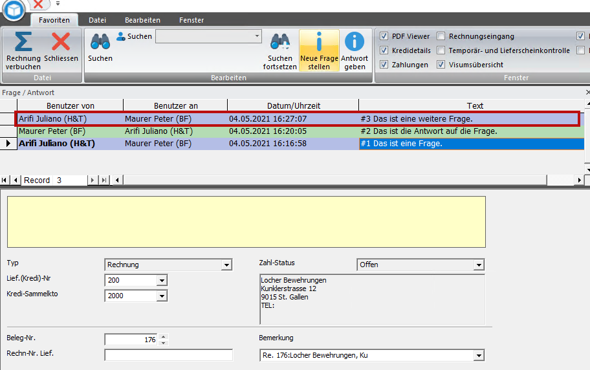Decrease Beleg-Nr. with down spinner

pyautogui.click(x=163, y=343)
